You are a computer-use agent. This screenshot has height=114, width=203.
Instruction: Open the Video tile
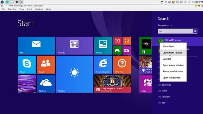(117, 41)
